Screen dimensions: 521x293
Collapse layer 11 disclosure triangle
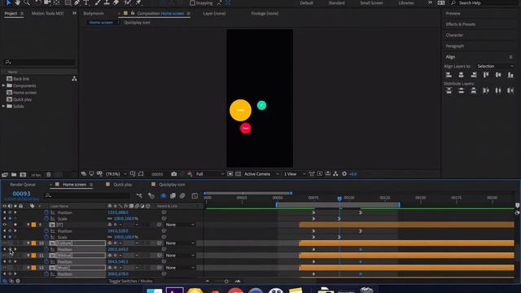(28, 256)
